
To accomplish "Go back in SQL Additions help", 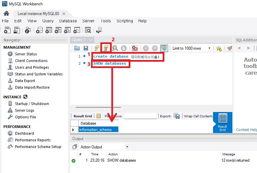I will coord(239,48).
